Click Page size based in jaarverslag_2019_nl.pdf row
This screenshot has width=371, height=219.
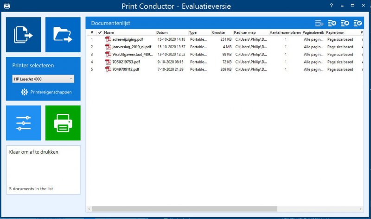pos(340,47)
